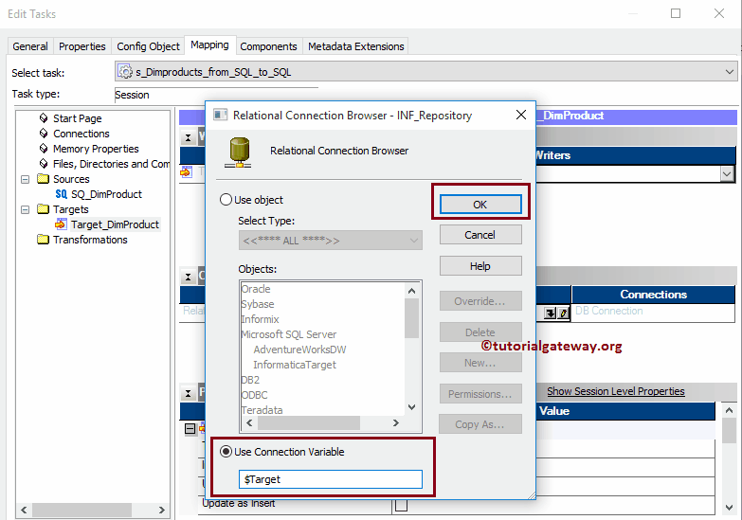Collapse the Targets tree node

point(25,209)
